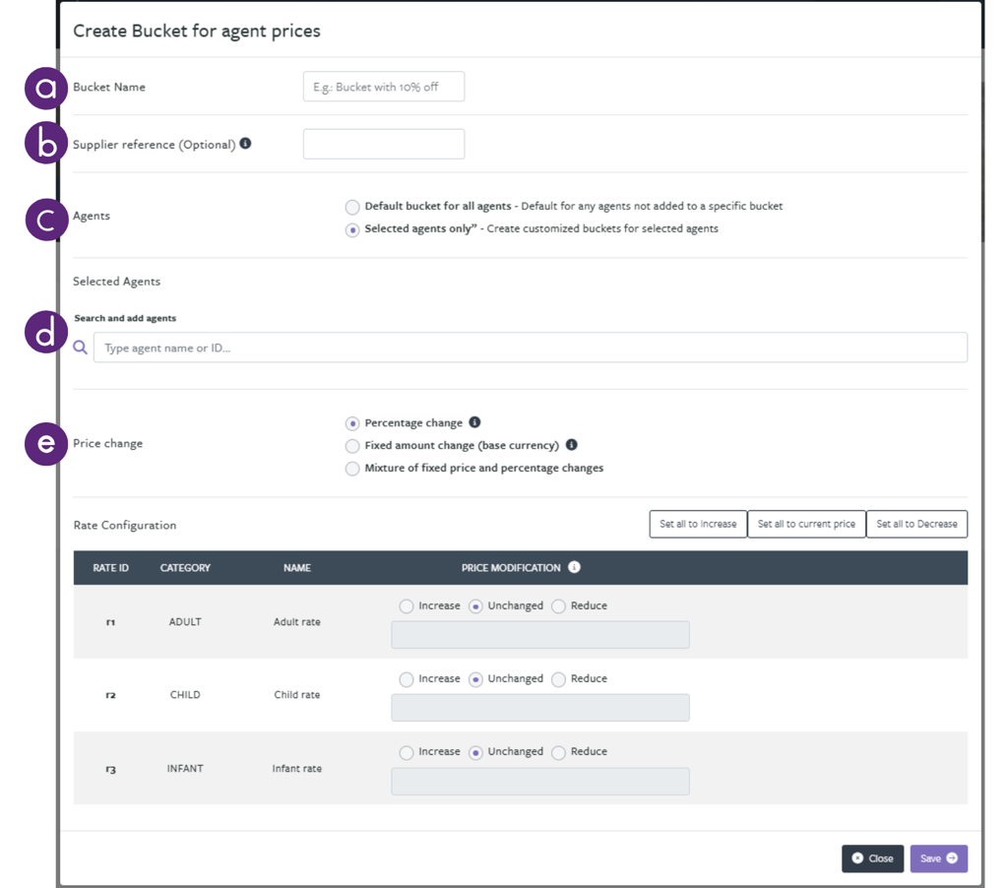Click the Rate Configuration heading
Image resolution: width=1008 pixels, height=888 pixels.
coord(125,526)
